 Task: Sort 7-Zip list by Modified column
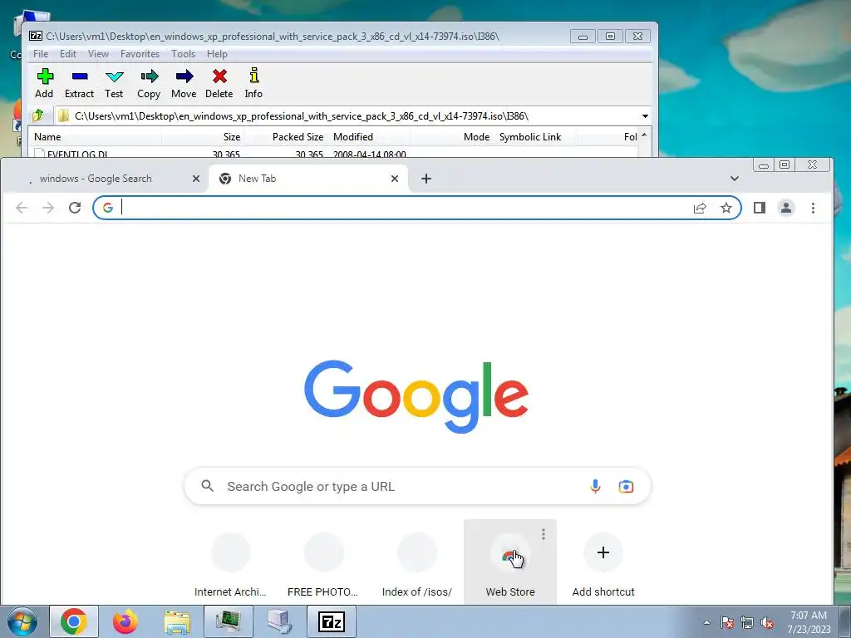tap(370, 137)
